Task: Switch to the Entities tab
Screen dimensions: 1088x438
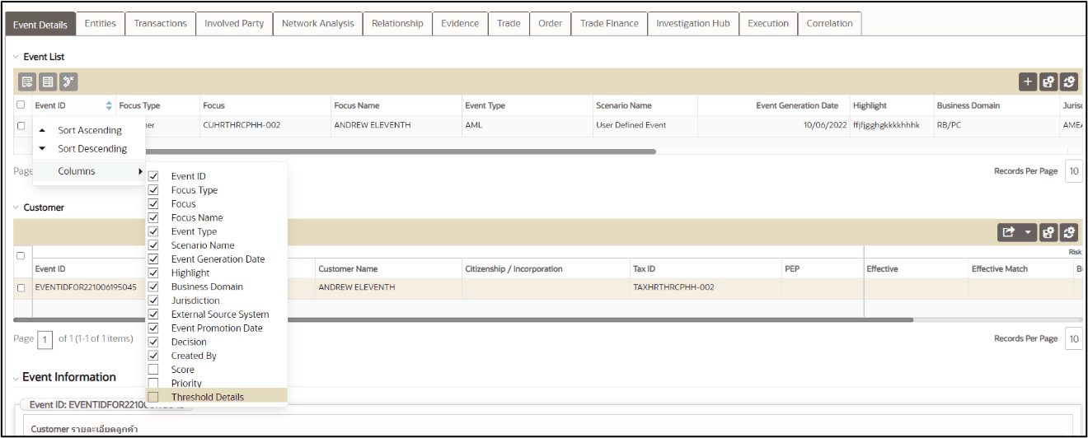Action: 101,23
